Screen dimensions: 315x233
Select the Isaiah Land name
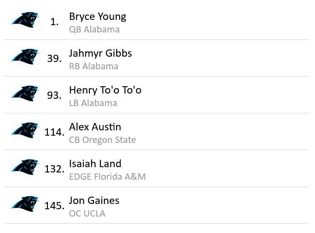coord(95,164)
